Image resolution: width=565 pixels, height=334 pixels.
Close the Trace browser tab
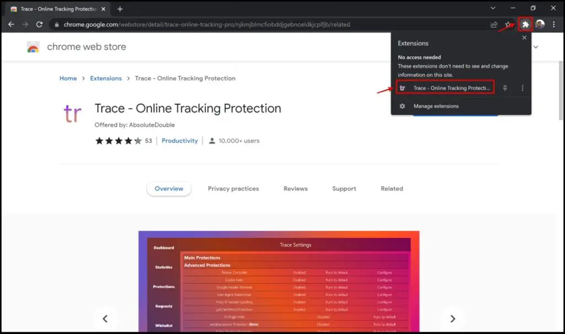click(x=103, y=9)
